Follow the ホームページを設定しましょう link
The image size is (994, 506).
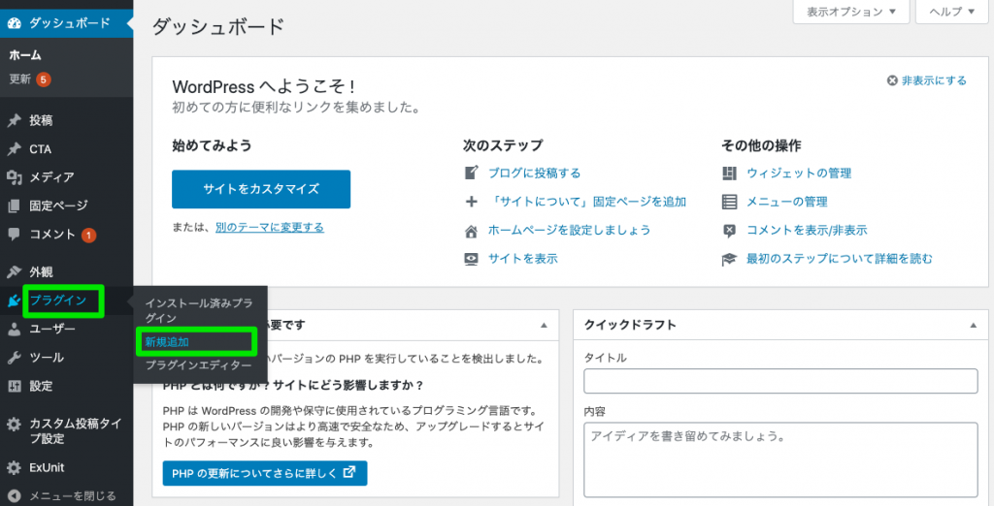click(569, 231)
